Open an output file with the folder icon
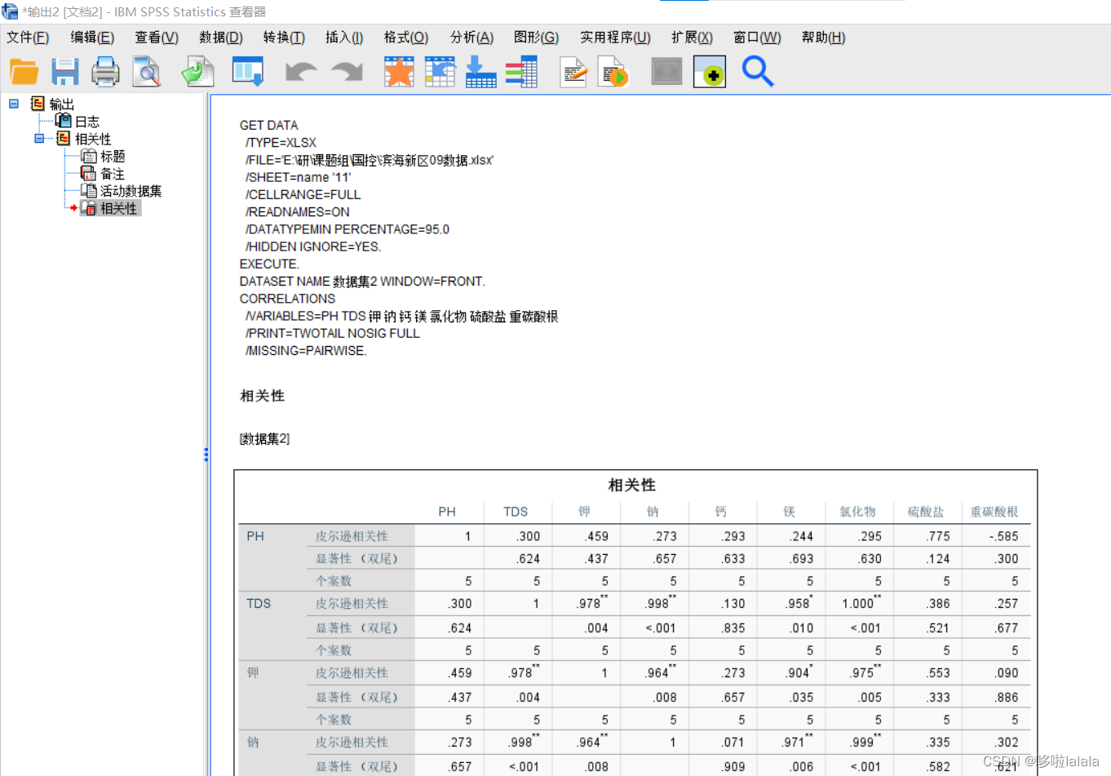The height and width of the screenshot is (776, 1111). pyautogui.click(x=24, y=72)
